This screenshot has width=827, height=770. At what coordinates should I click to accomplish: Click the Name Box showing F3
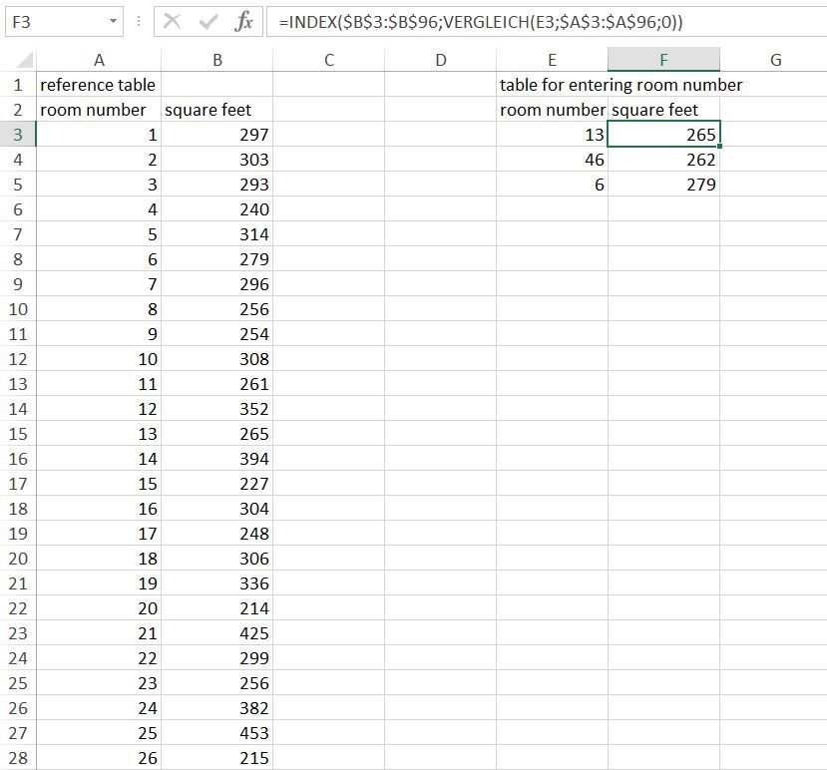point(64,22)
